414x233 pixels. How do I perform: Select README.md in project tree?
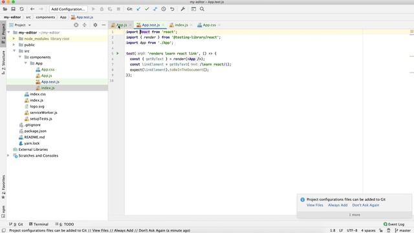(34, 137)
